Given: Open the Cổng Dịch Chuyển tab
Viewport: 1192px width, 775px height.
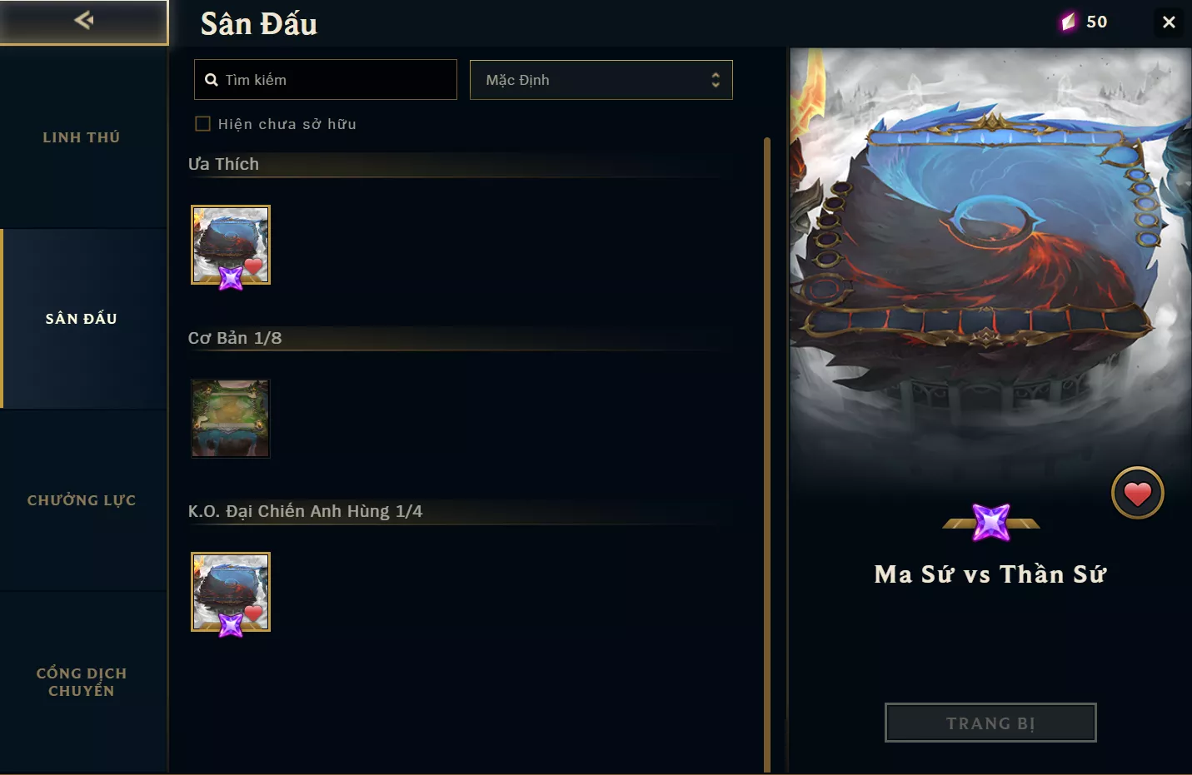Looking at the screenshot, I should pos(82,682).
